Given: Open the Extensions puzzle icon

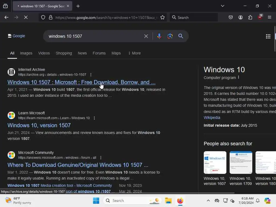Looking at the screenshot, I should point(250,18).
